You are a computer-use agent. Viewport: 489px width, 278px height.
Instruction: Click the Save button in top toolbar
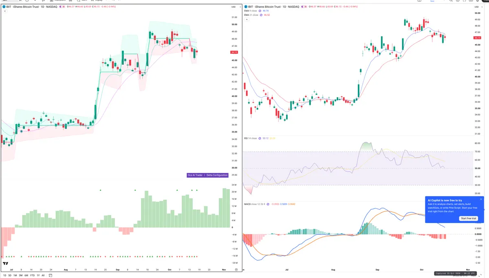pyautogui.click(x=432, y=1)
